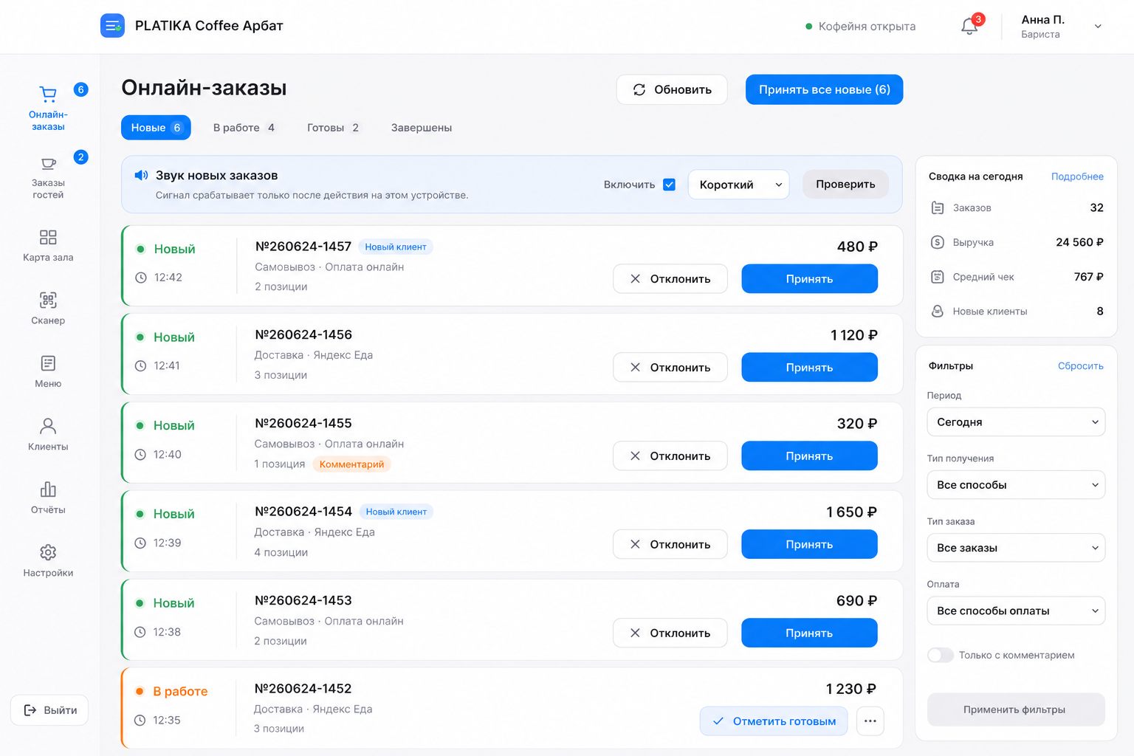Toggle Только с комментарием switch
This screenshot has height=756, width=1134.
pyautogui.click(x=941, y=655)
